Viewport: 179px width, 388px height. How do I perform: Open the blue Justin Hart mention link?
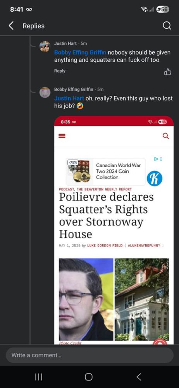[69, 99]
